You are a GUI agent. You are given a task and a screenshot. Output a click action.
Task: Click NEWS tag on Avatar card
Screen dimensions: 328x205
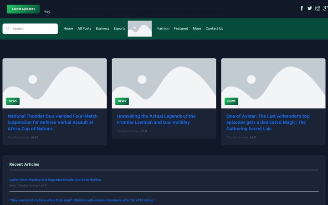[x=231, y=101]
